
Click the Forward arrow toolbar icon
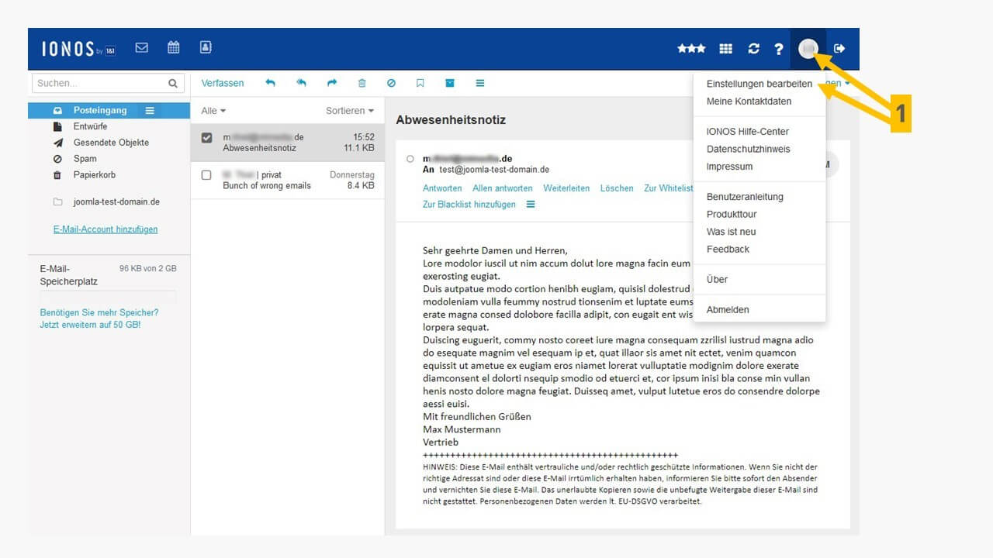332,83
